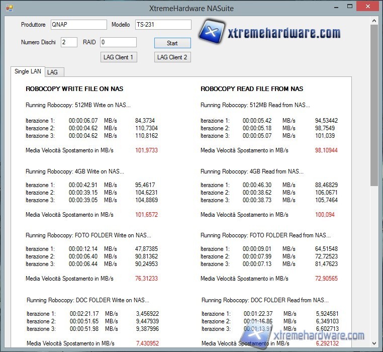This screenshot has width=383, height=352.
Task: Switch to the LAG tab
Action: click(x=53, y=72)
